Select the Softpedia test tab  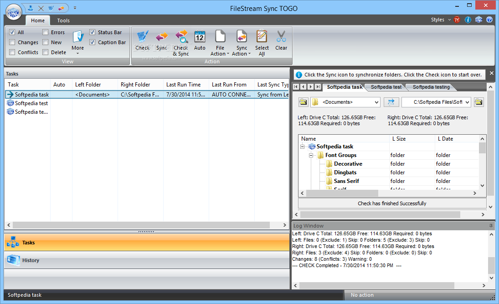pos(386,87)
